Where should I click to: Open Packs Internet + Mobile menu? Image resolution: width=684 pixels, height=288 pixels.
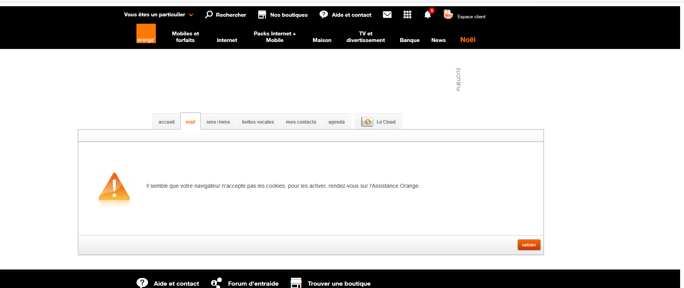pos(275,37)
